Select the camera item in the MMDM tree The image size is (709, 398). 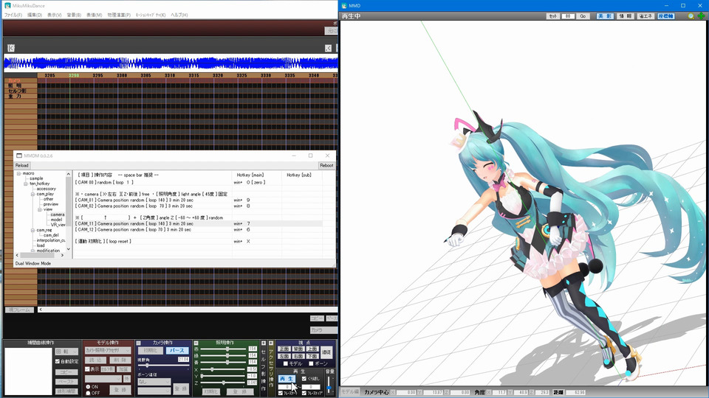pos(58,214)
